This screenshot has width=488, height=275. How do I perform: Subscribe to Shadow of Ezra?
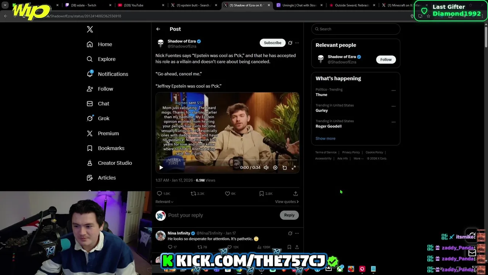(x=273, y=43)
